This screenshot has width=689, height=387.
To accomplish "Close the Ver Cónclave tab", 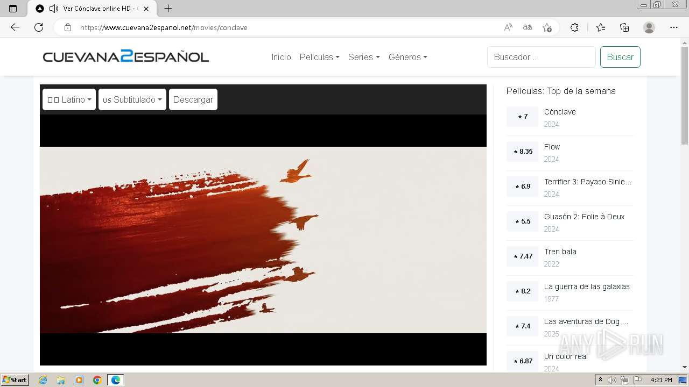I will point(146,9).
